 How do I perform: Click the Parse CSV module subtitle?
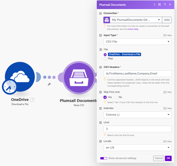79,105
